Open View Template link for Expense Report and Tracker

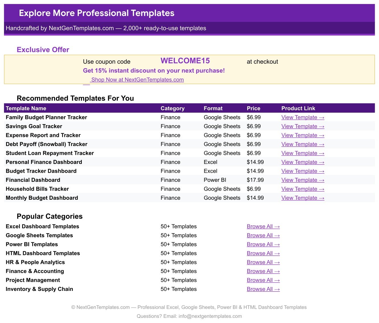pos(303,135)
